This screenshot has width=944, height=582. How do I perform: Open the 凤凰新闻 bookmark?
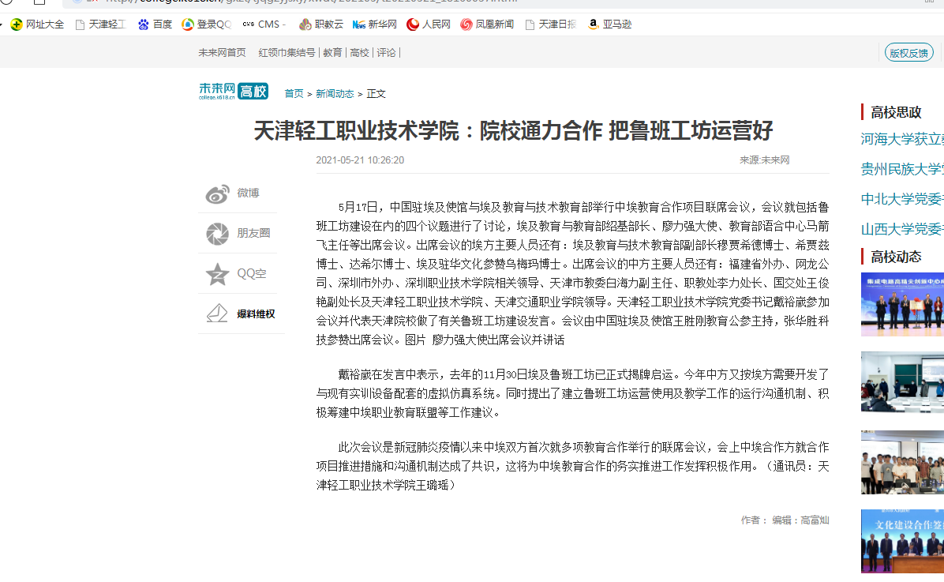(x=486, y=24)
